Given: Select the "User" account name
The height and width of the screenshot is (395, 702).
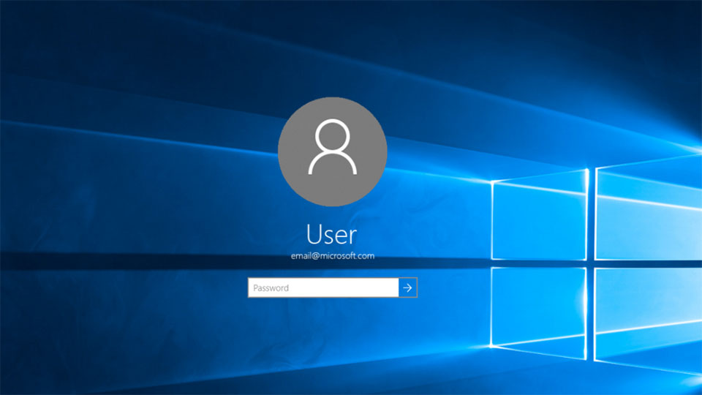Looking at the screenshot, I should pyautogui.click(x=332, y=234).
